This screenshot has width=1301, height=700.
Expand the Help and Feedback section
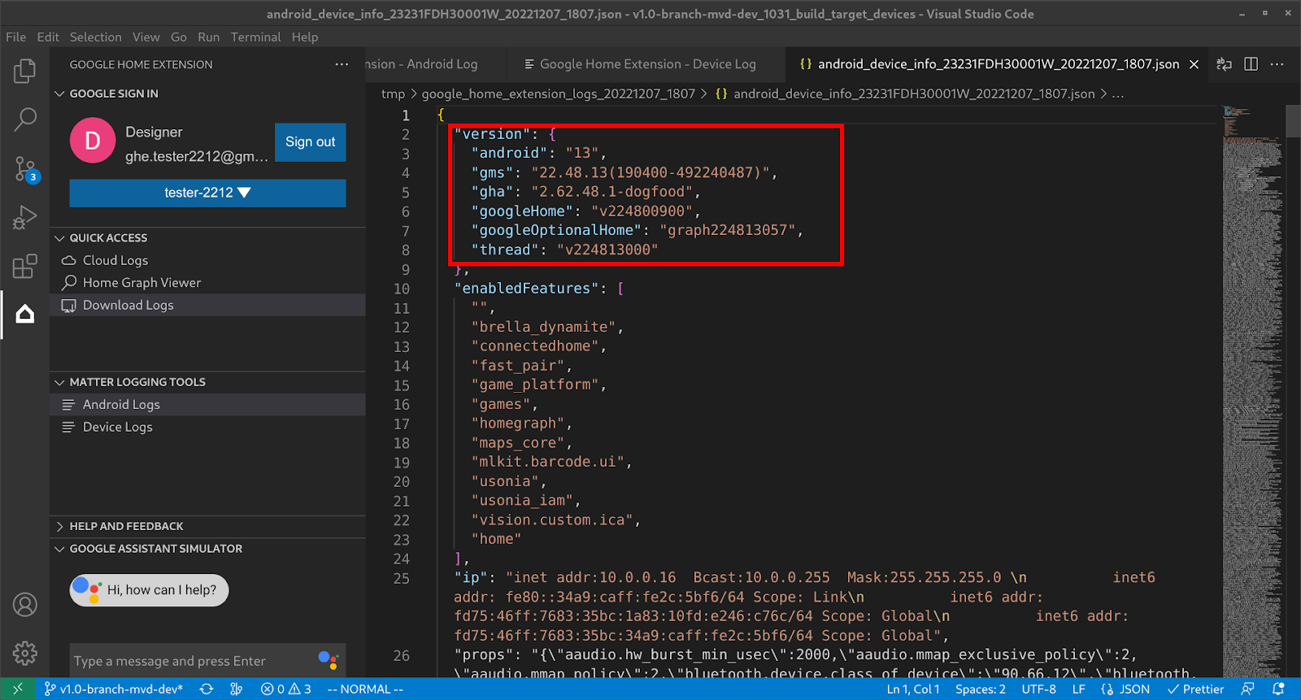(126, 526)
